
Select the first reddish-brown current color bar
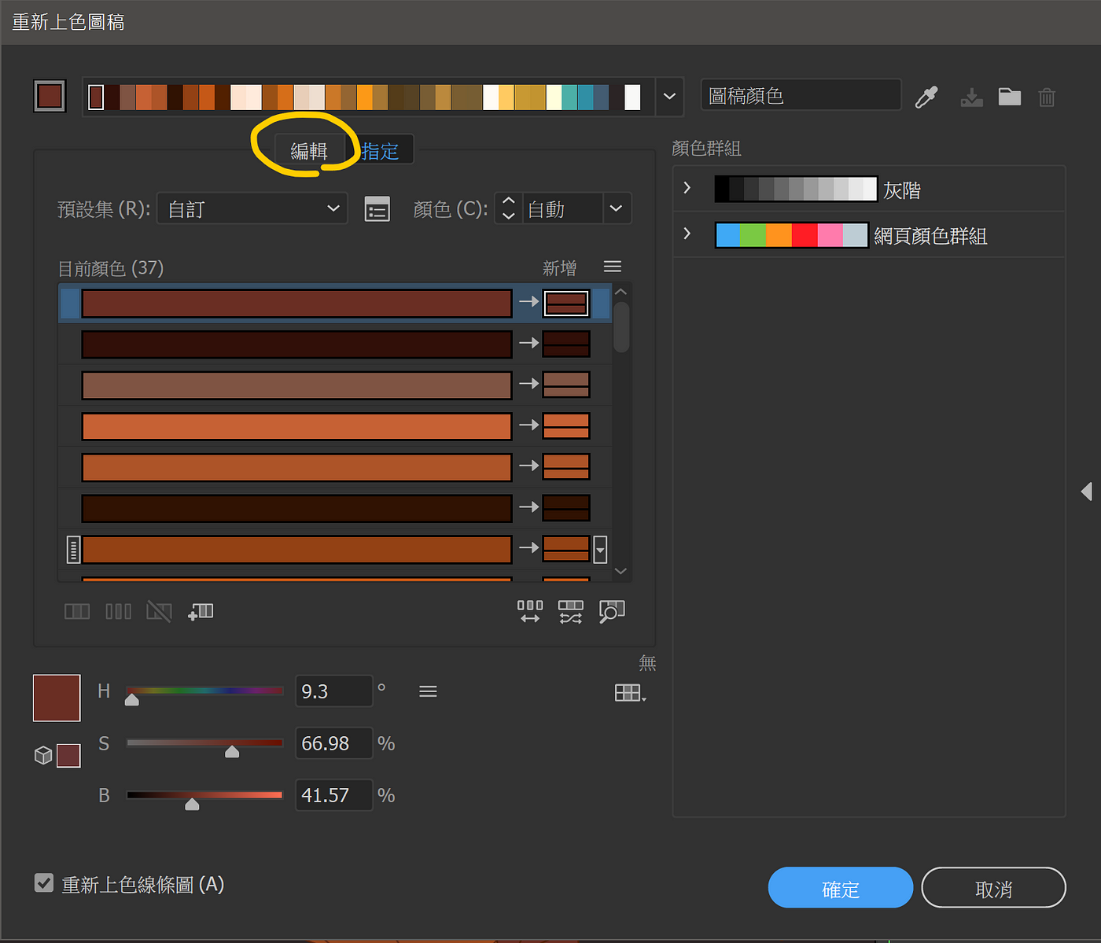point(297,303)
